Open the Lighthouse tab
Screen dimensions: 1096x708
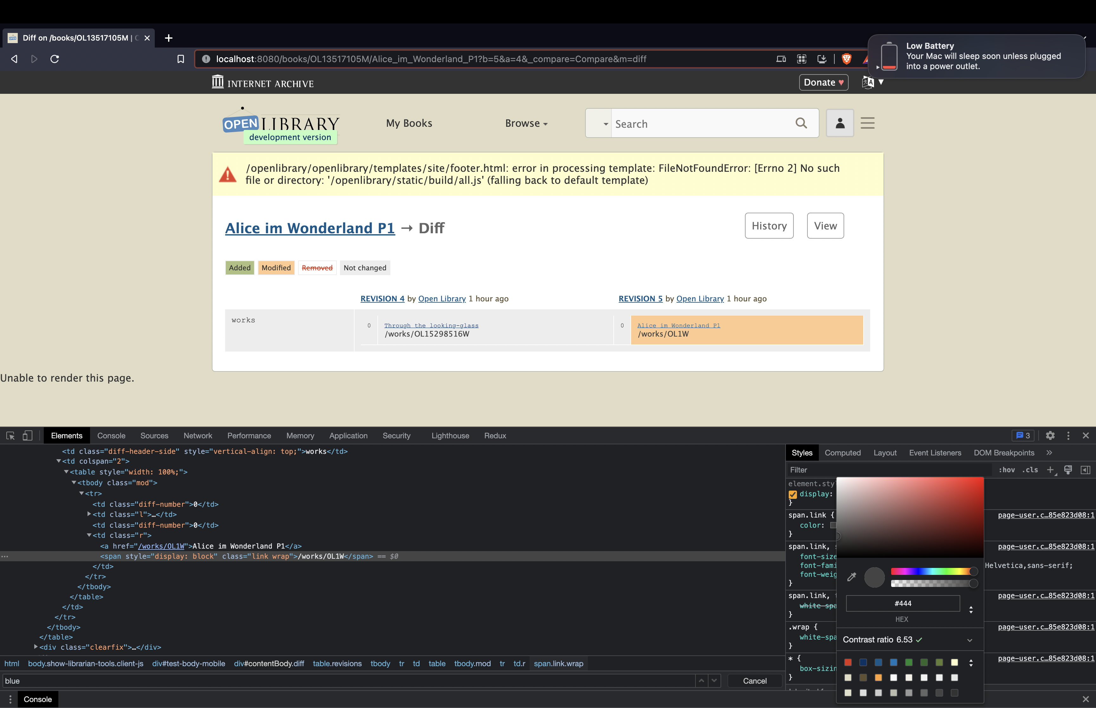tap(450, 435)
